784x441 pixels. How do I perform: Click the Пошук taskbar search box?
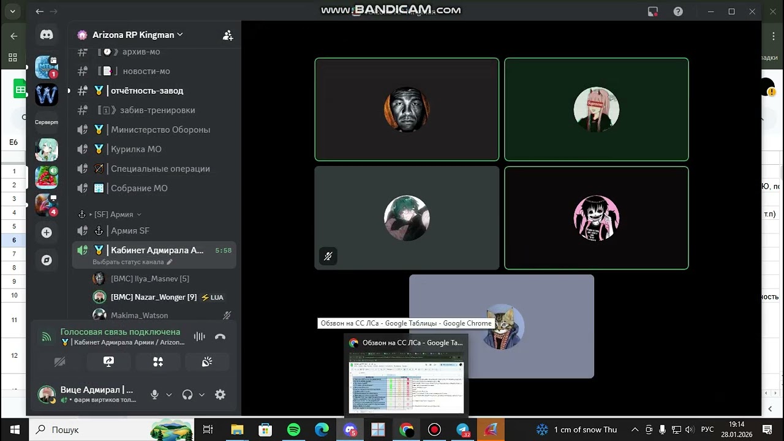tap(111, 429)
